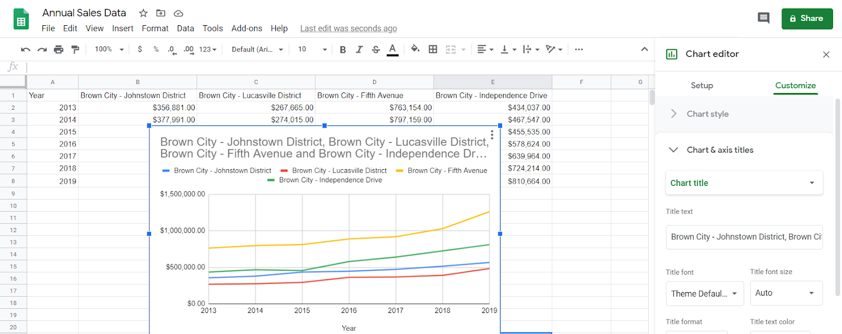Open the Edit menu
Viewport: 842px width, 334px height.
coord(70,28)
